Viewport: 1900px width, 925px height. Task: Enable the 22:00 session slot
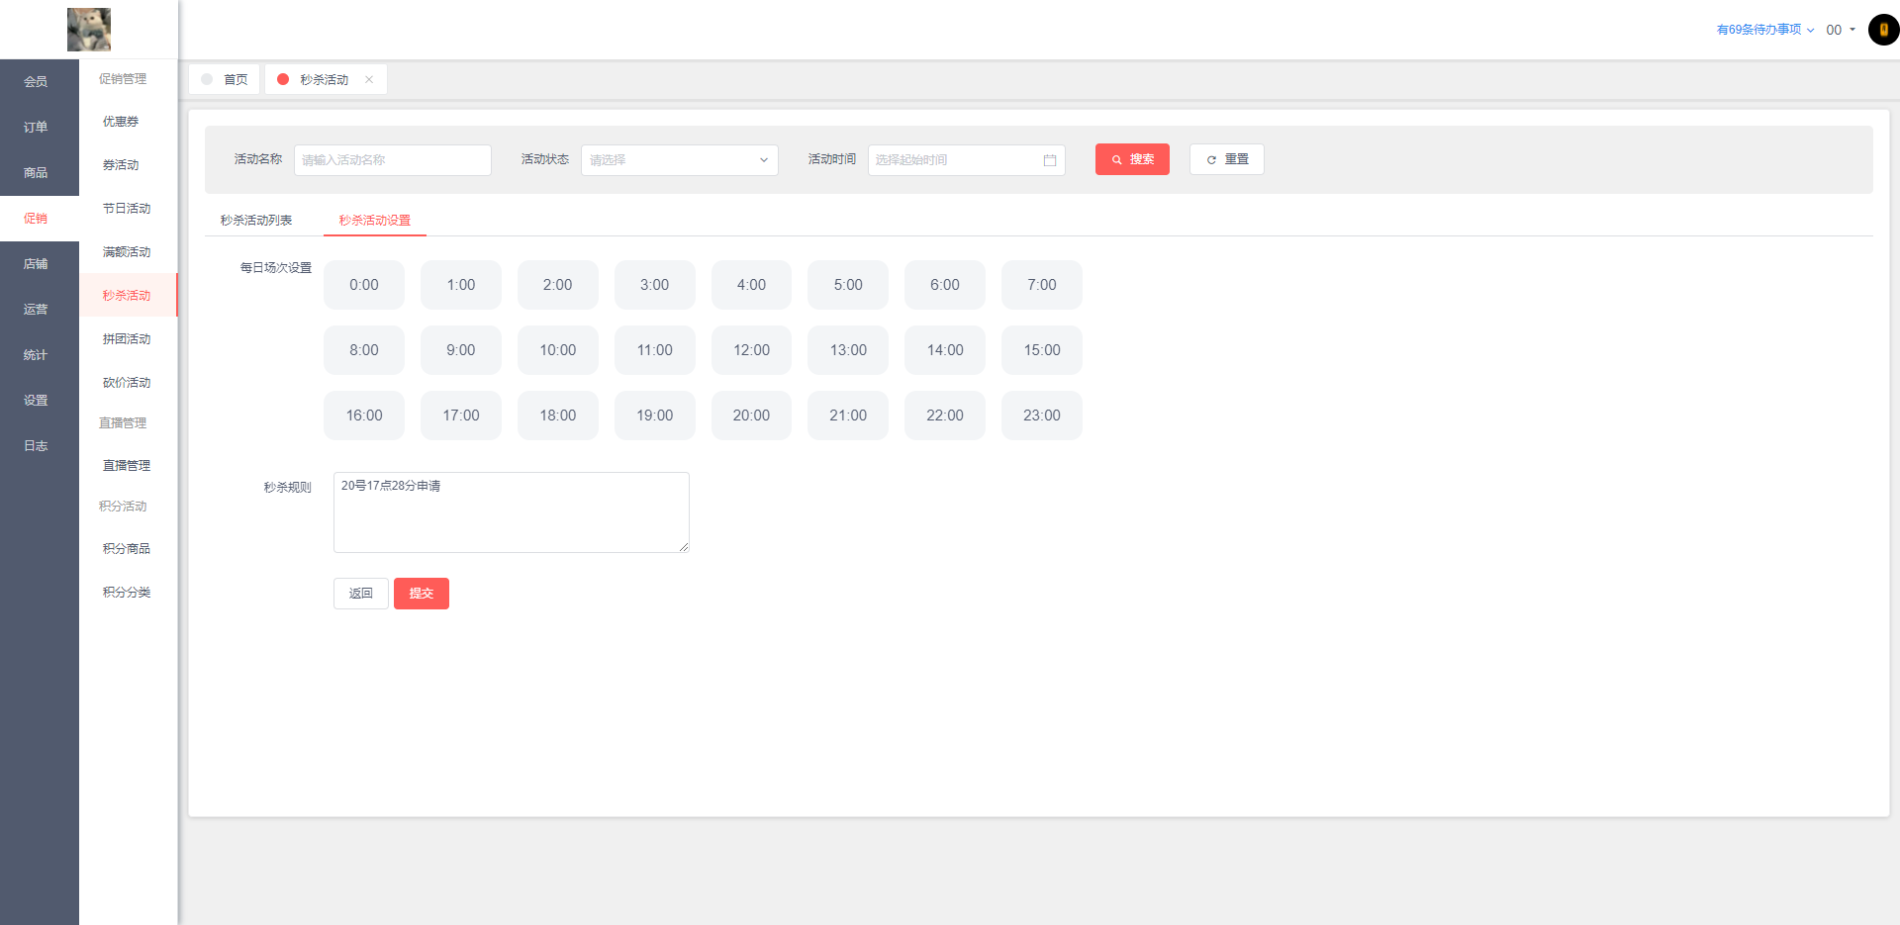coord(945,416)
